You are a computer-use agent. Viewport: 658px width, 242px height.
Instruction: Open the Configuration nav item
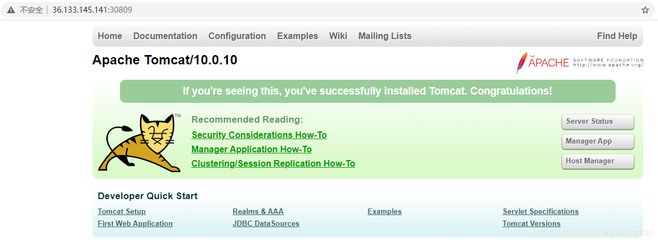tap(237, 36)
